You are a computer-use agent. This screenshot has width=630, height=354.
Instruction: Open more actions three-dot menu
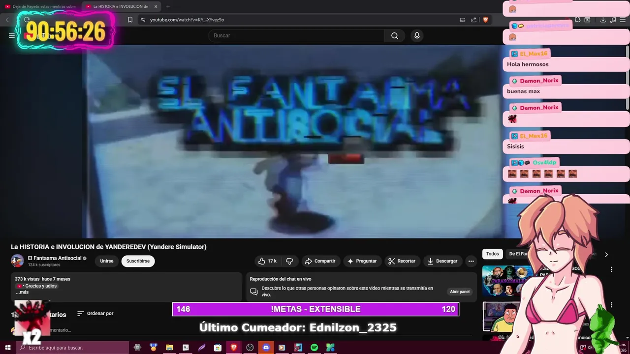(471, 261)
